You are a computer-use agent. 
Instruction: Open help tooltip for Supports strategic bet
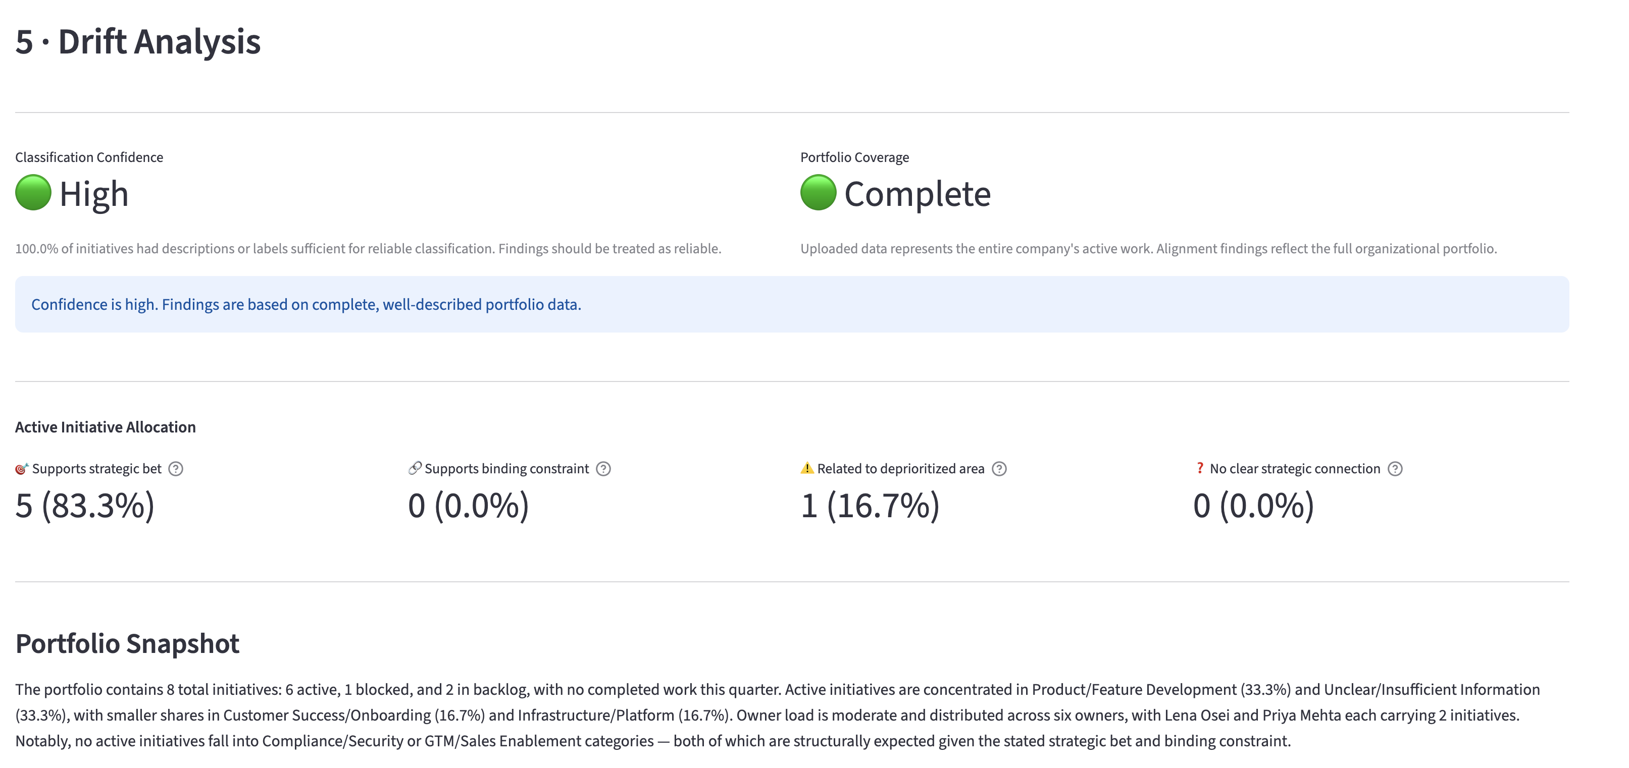[176, 468]
